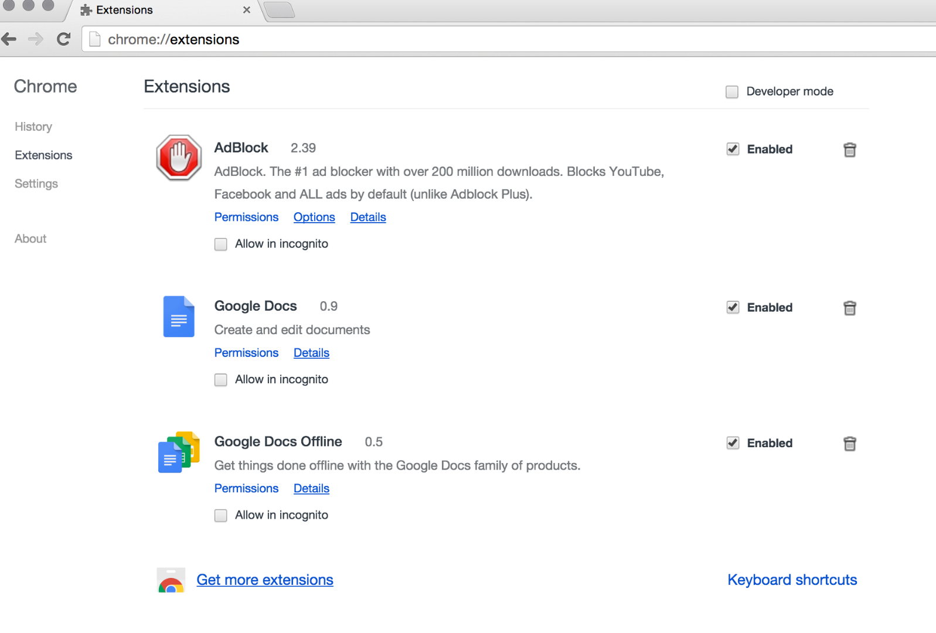Open Details for Google Docs
Viewport: 936px width, 633px height.
311,353
